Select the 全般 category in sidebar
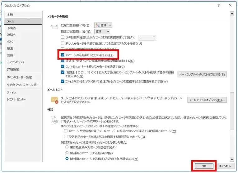238x173 pixels. [x=23, y=15]
